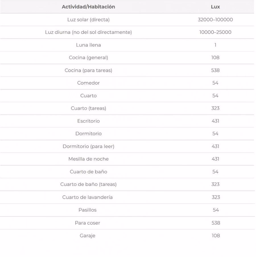
Task: Click the lux value for Garaje
Action: coord(216,236)
